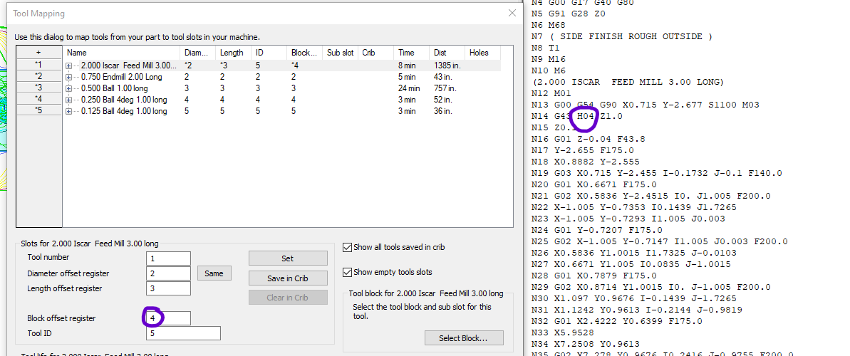The width and height of the screenshot is (850, 356).
Task: Click the 0.500 Ball 1.00 long name
Action: pyautogui.click(x=115, y=88)
